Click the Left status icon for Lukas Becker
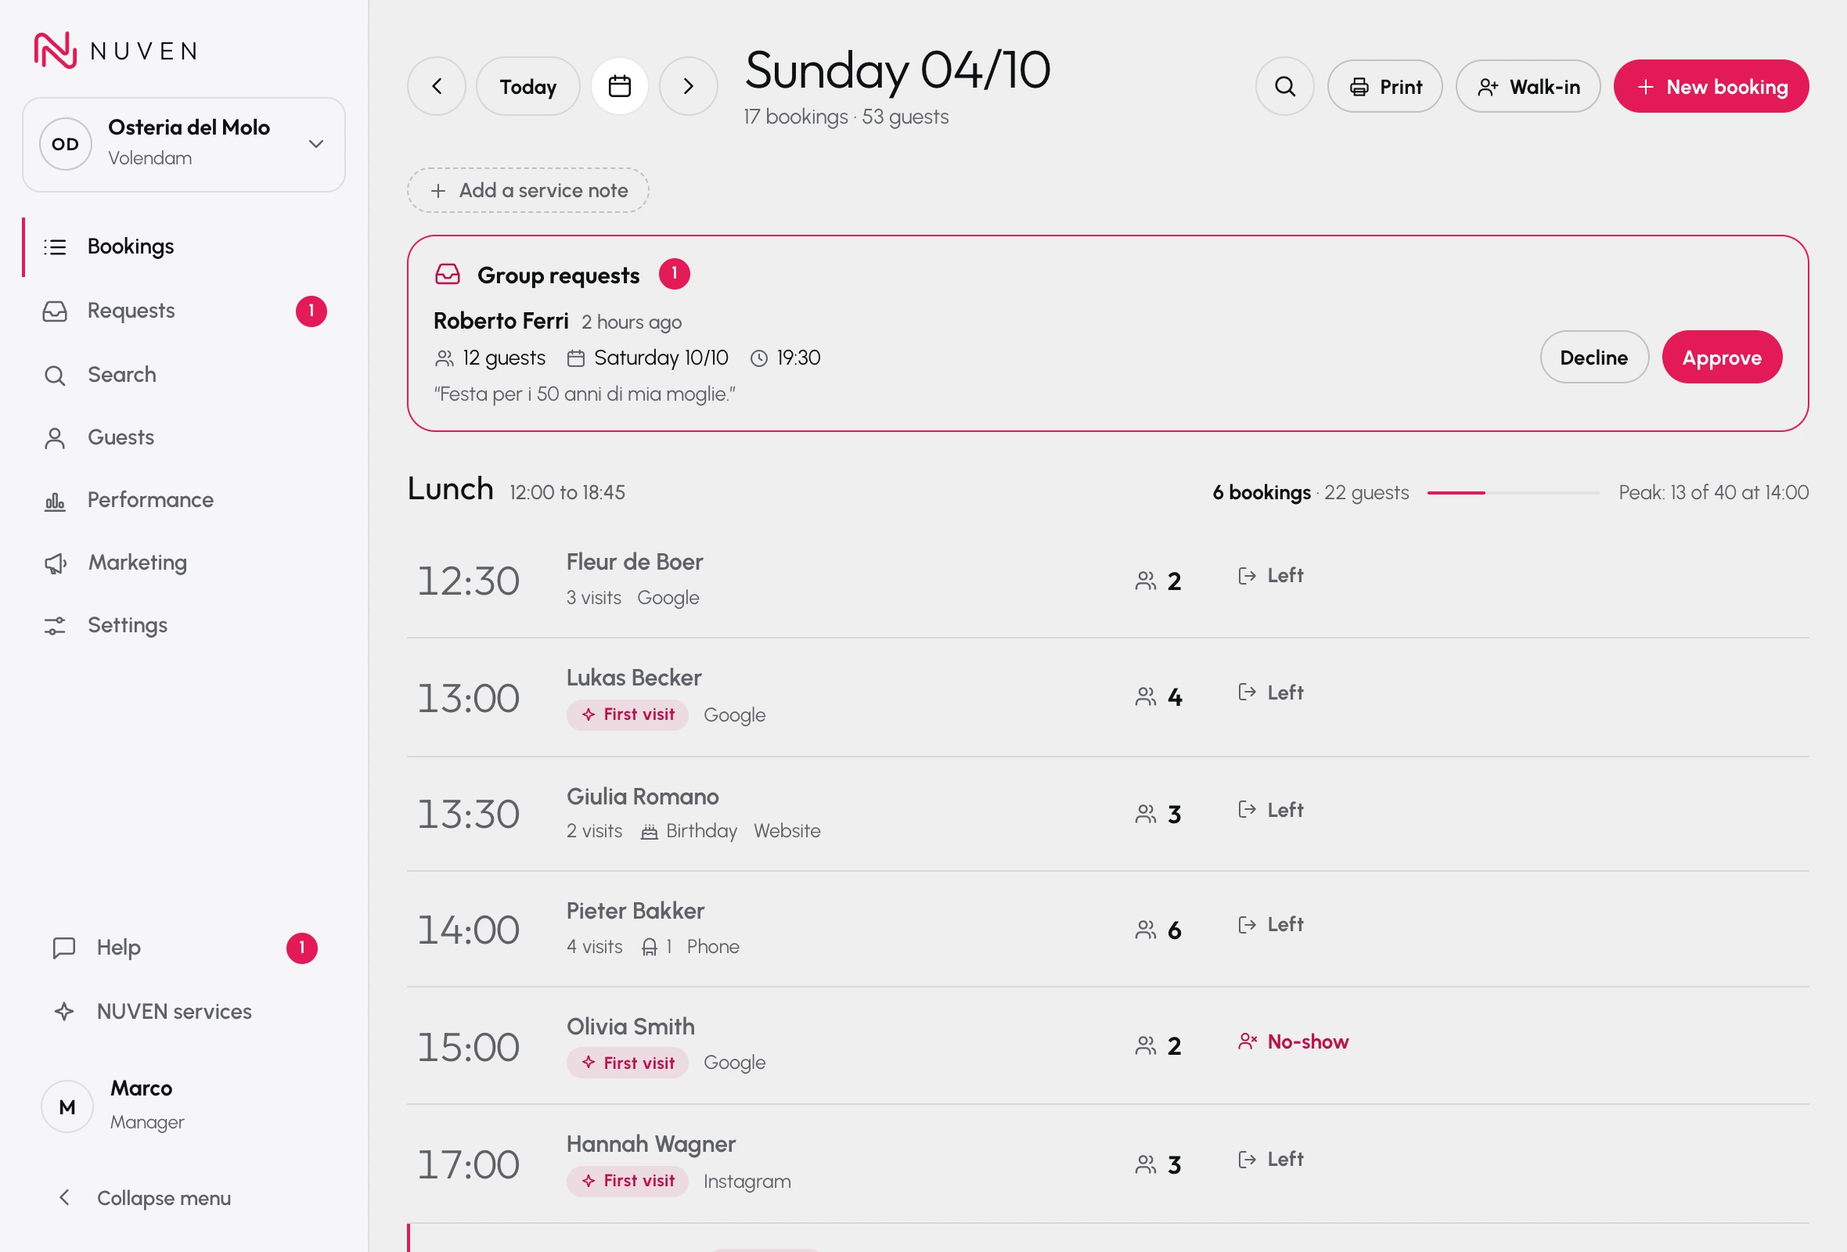Image resolution: width=1847 pixels, height=1252 pixels. (x=1247, y=692)
